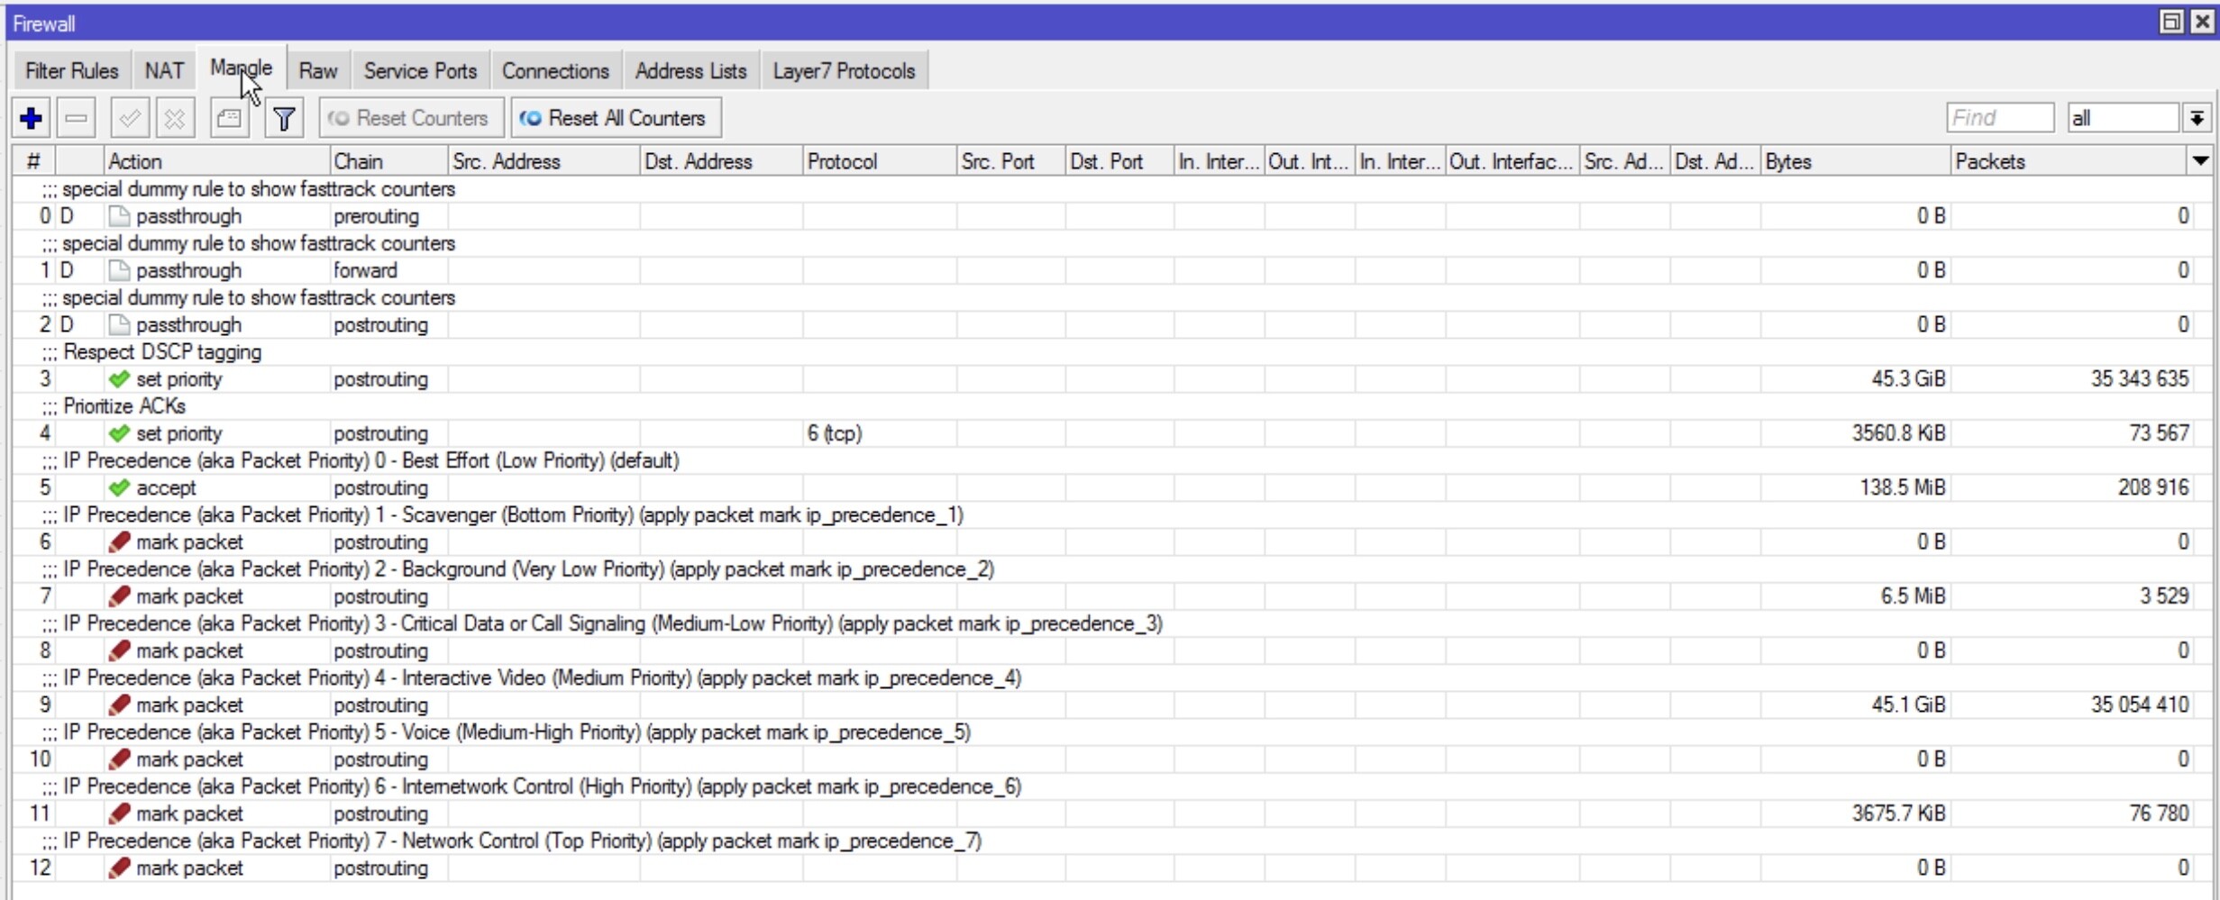
Task: Sort by the Dst. Address column header
Action: click(x=721, y=161)
